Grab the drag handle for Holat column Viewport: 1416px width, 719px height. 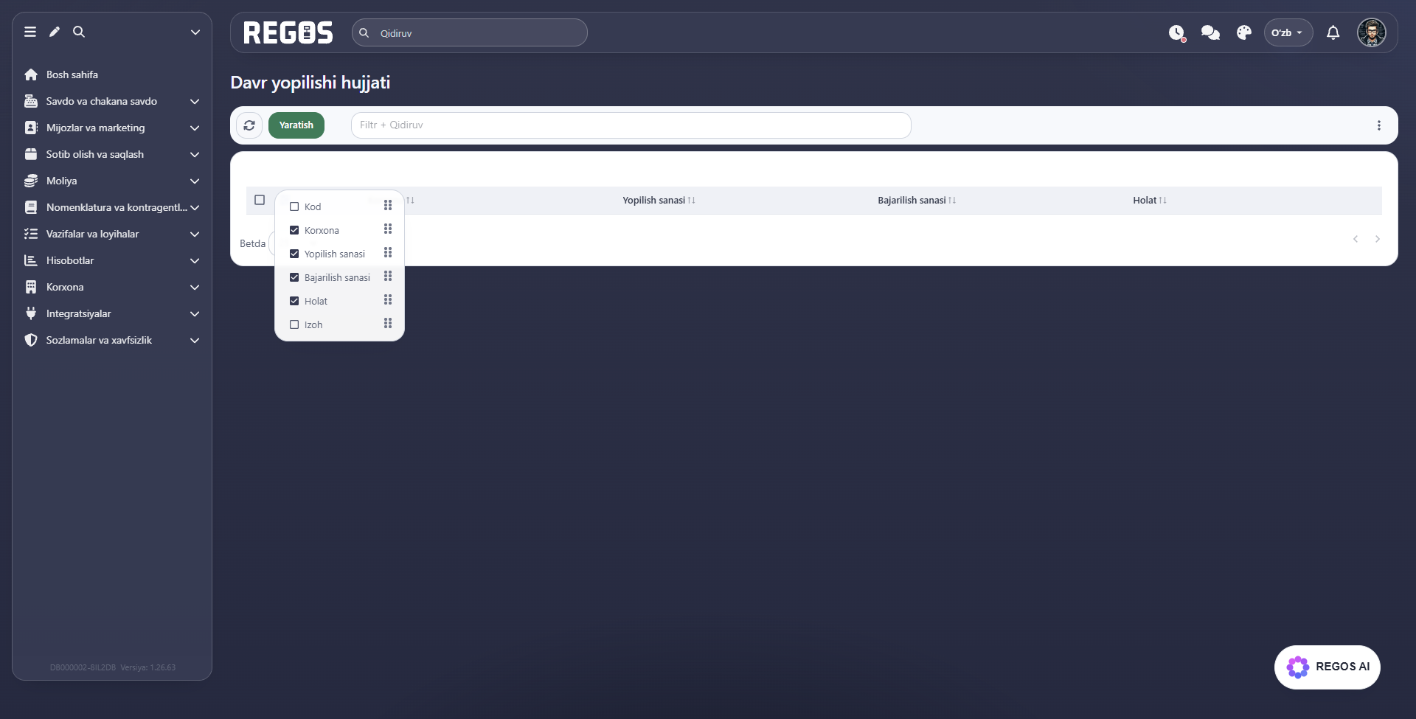[x=388, y=300]
